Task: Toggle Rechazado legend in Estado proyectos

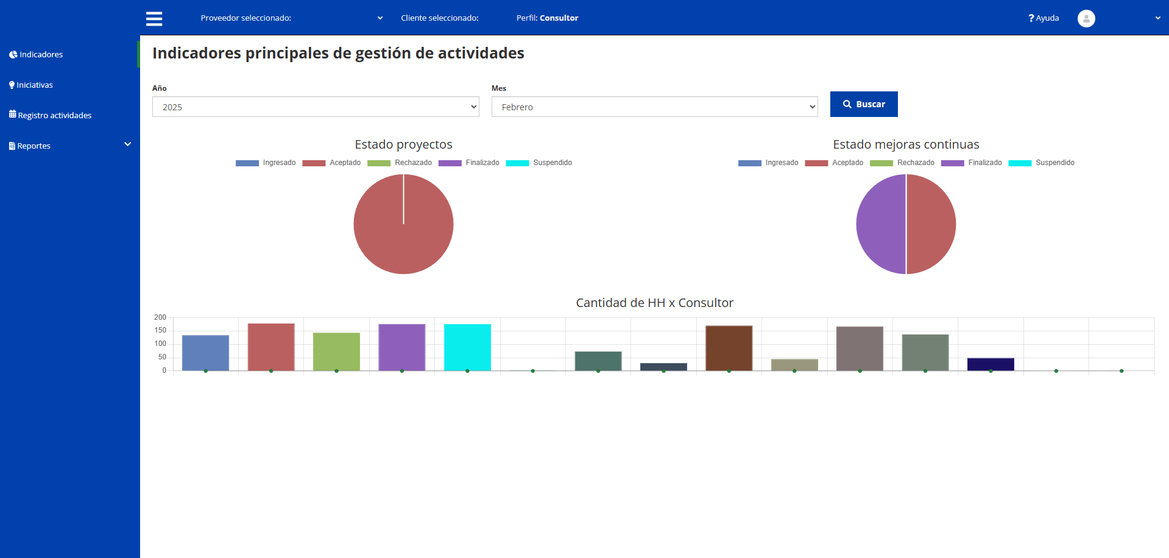Action: click(400, 163)
